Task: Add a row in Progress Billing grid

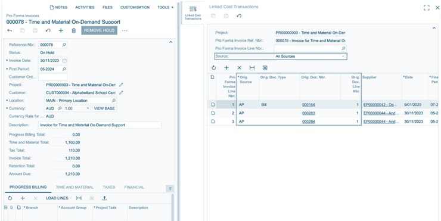Action: [23, 198]
